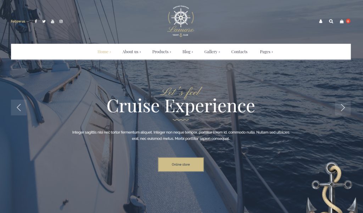Click the Lamaro Yacht Club logo
The image size is (363, 213).
pos(181,22)
